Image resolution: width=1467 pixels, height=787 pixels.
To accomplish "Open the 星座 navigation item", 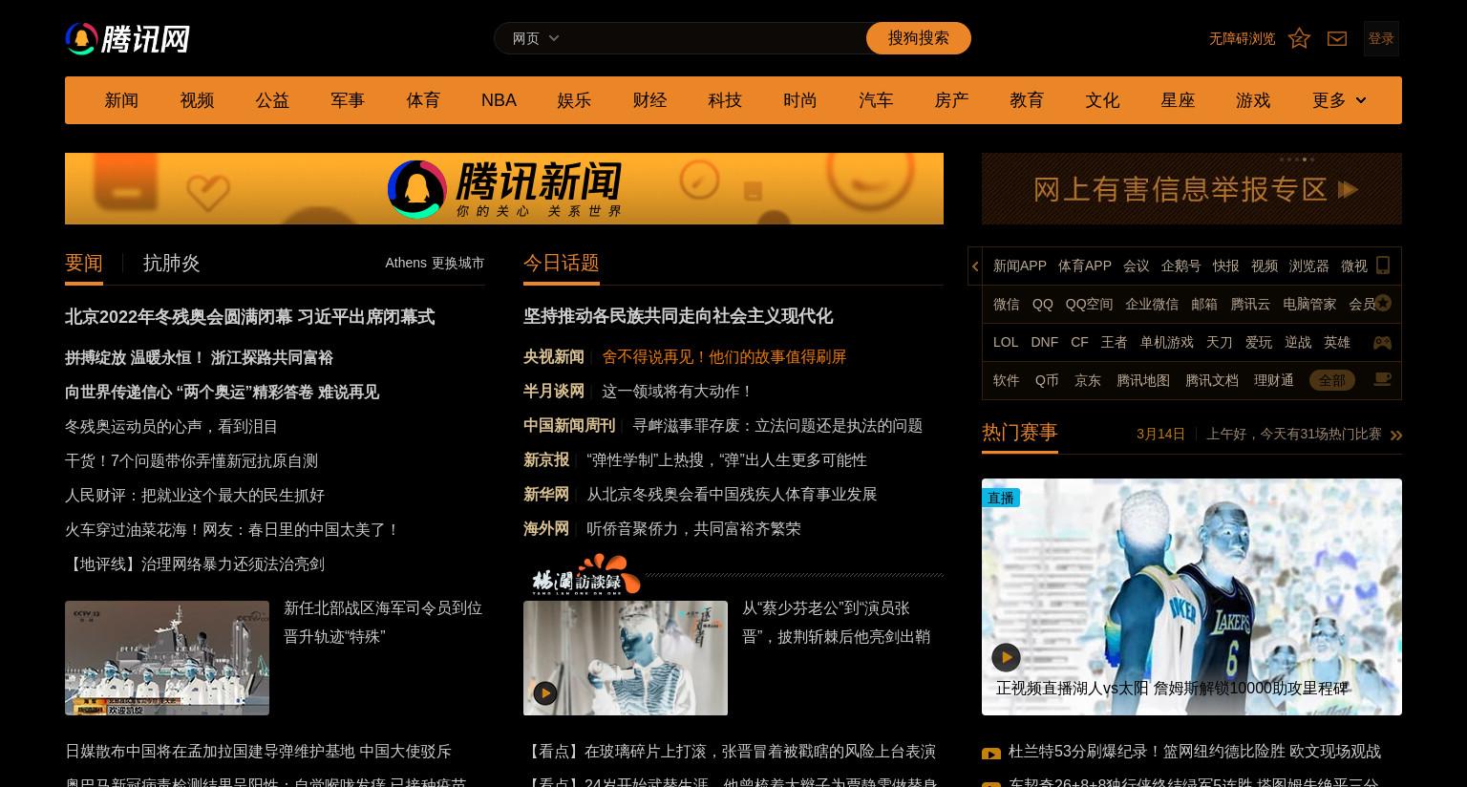I will click(1178, 100).
